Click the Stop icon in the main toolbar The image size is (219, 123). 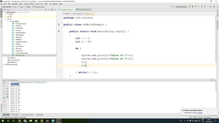pos(198,6)
